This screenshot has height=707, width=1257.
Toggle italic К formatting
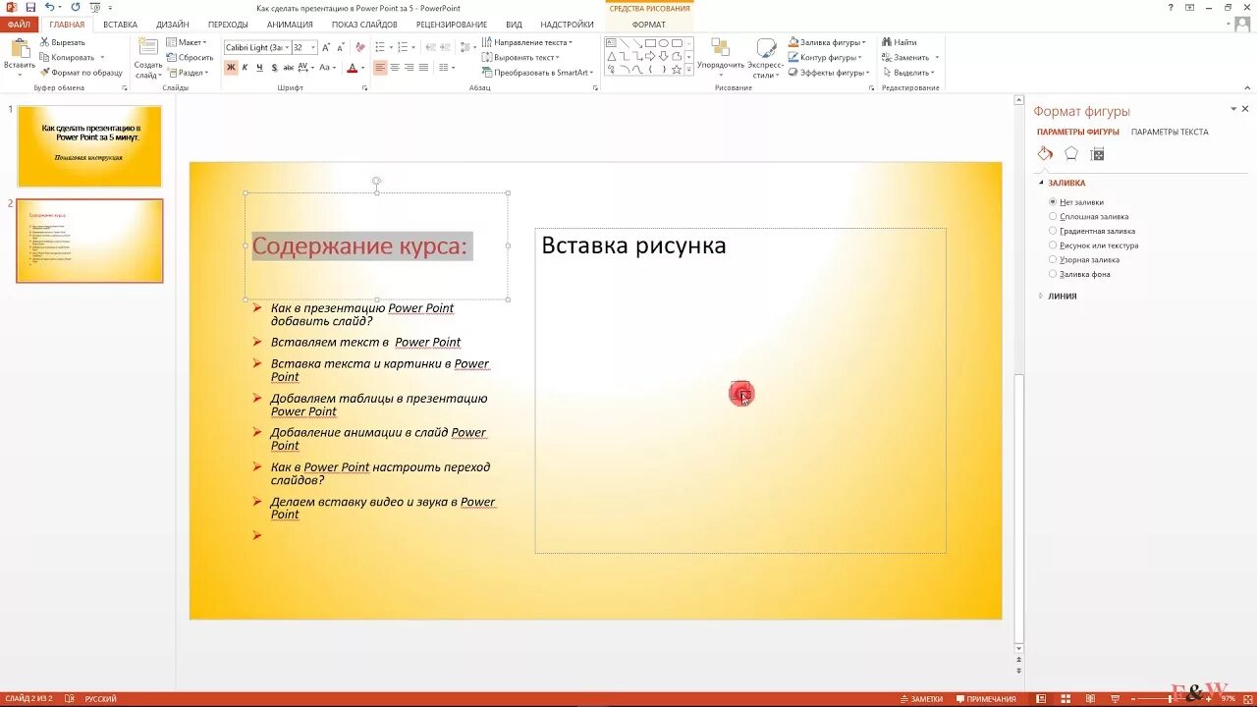[x=246, y=68]
